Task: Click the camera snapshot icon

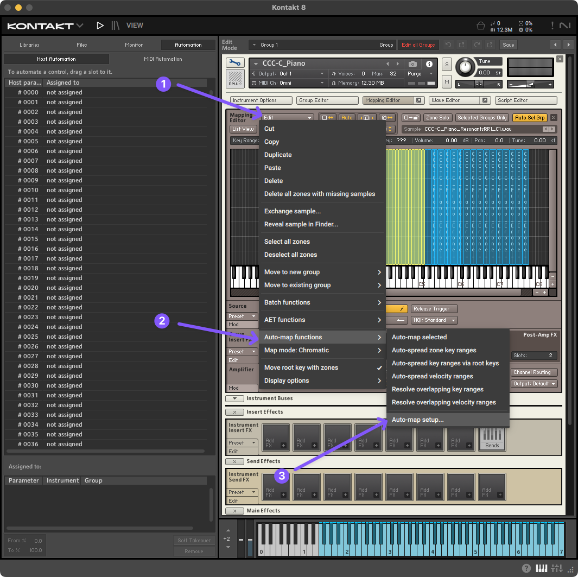Action: 412,64
